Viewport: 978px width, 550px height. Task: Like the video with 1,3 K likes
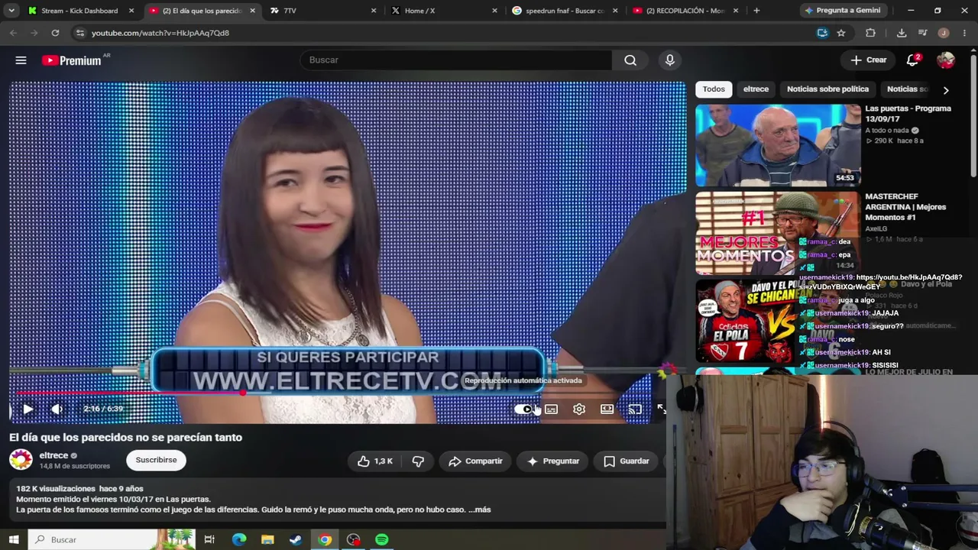pyautogui.click(x=374, y=461)
